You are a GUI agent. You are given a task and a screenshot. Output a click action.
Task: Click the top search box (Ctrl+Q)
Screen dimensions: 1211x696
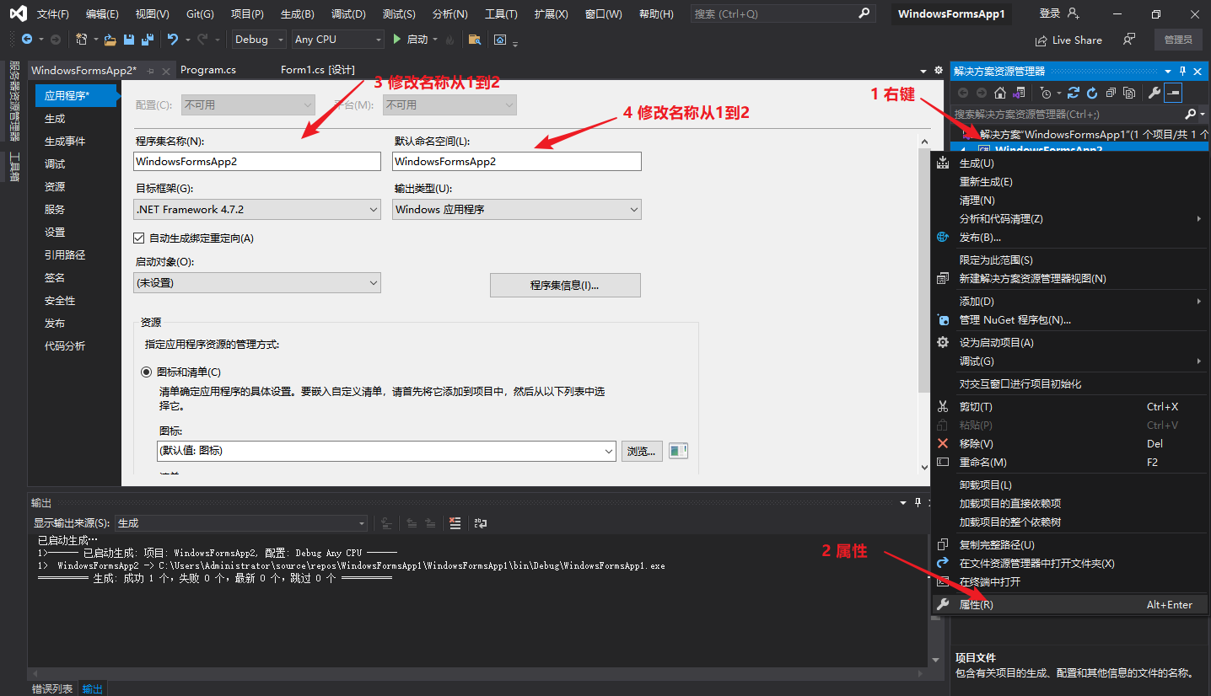[x=783, y=13]
